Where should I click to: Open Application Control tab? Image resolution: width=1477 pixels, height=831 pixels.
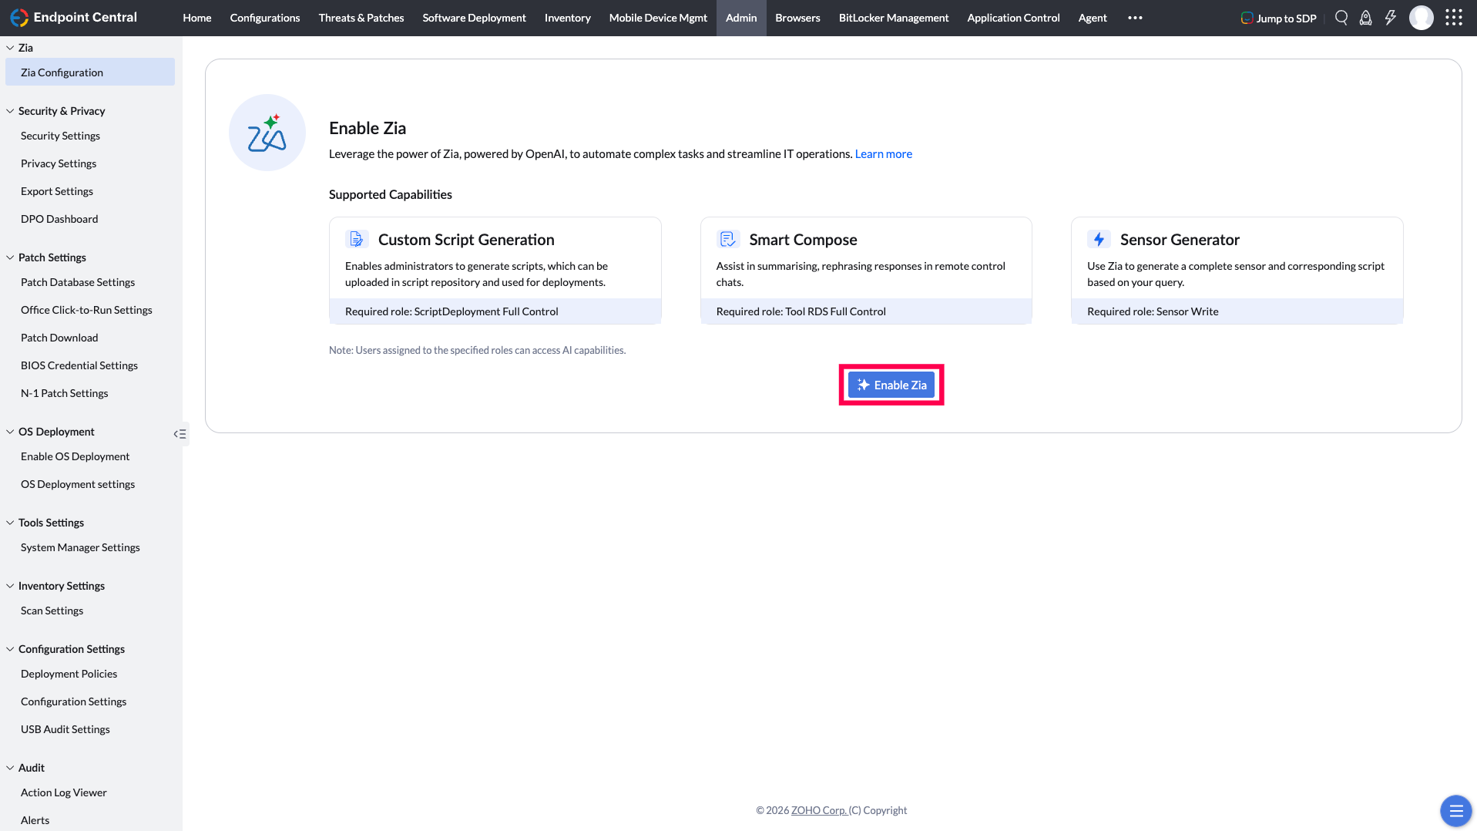(1013, 18)
